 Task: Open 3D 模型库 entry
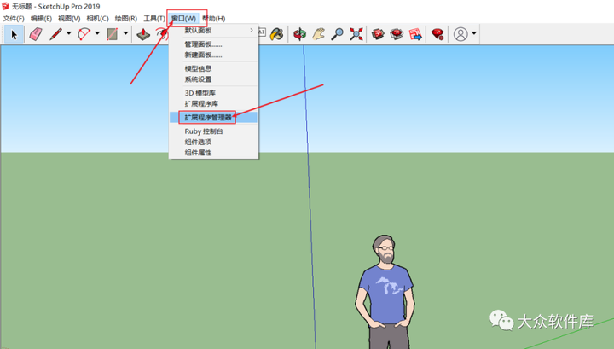coord(214,93)
